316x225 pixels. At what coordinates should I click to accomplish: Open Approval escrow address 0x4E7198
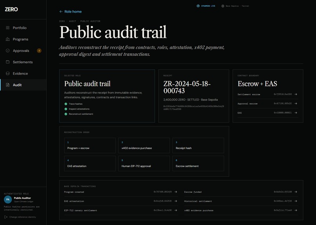click(283, 104)
